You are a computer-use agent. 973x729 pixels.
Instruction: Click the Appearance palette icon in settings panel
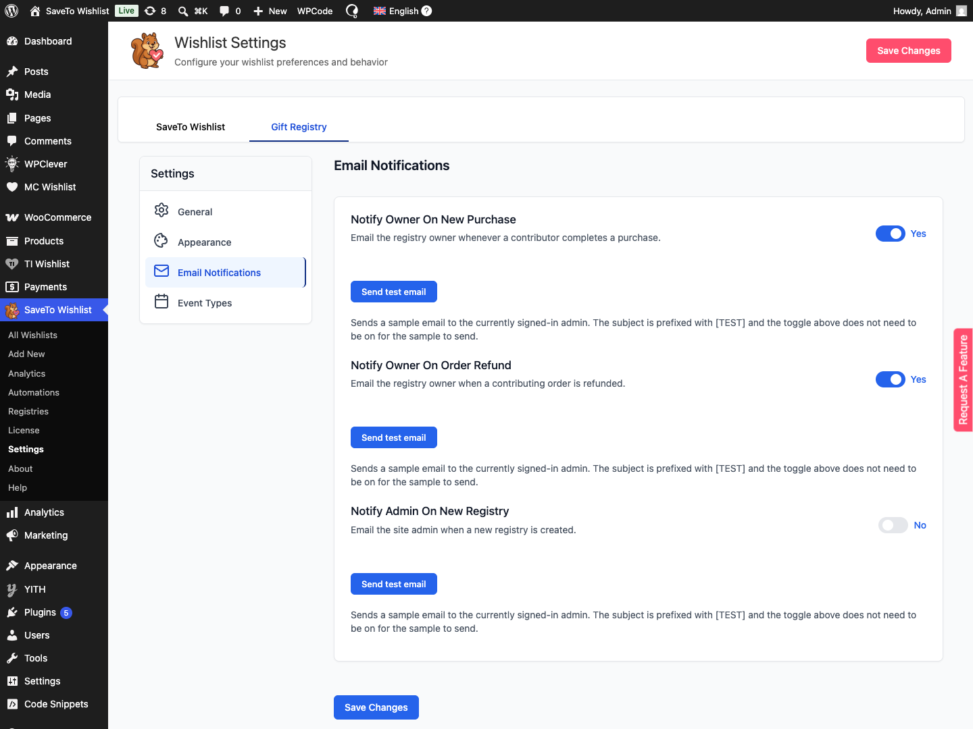[x=161, y=240]
